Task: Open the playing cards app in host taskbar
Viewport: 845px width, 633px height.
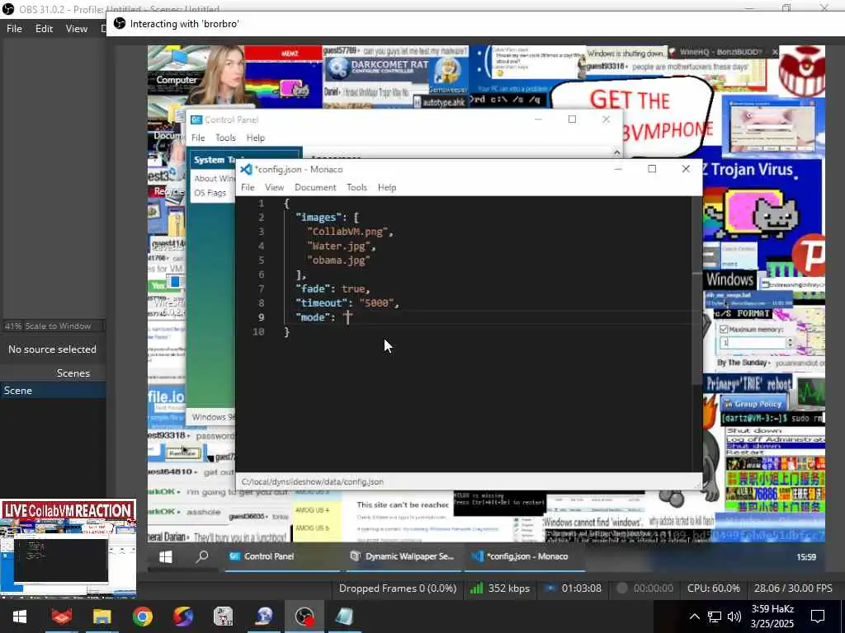Action: coord(223,617)
